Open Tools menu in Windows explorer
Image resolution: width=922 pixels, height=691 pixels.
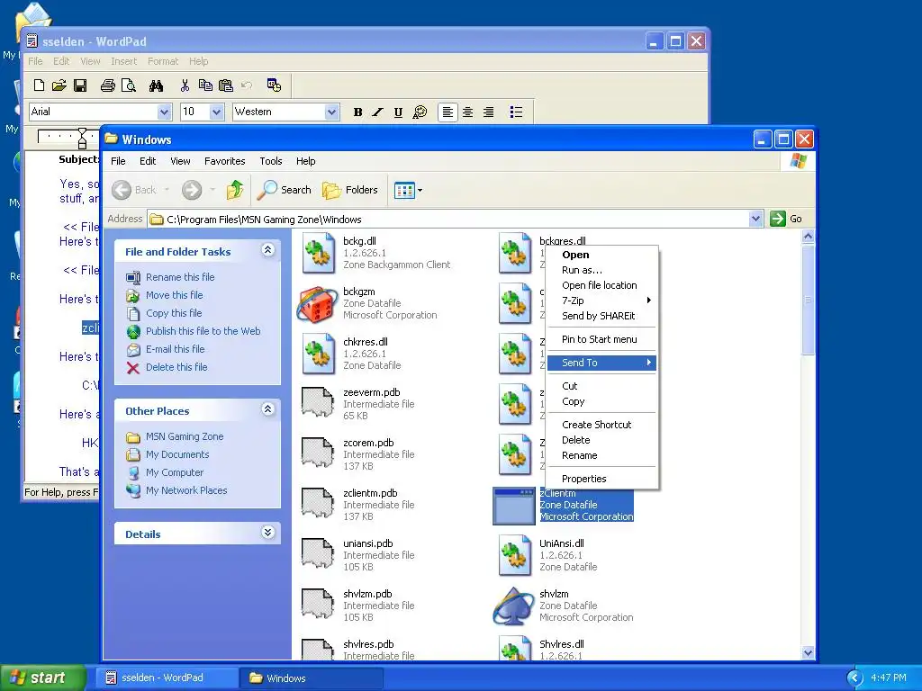pyautogui.click(x=271, y=161)
